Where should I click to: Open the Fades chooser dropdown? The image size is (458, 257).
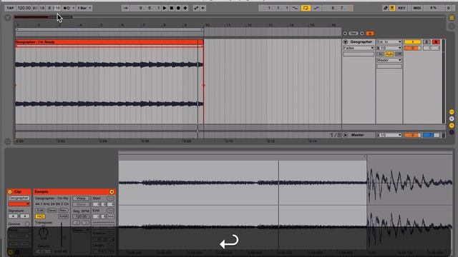[x=359, y=48]
